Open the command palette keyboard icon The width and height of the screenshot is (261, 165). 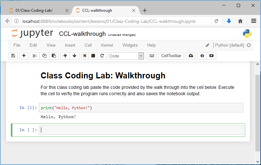152,56
